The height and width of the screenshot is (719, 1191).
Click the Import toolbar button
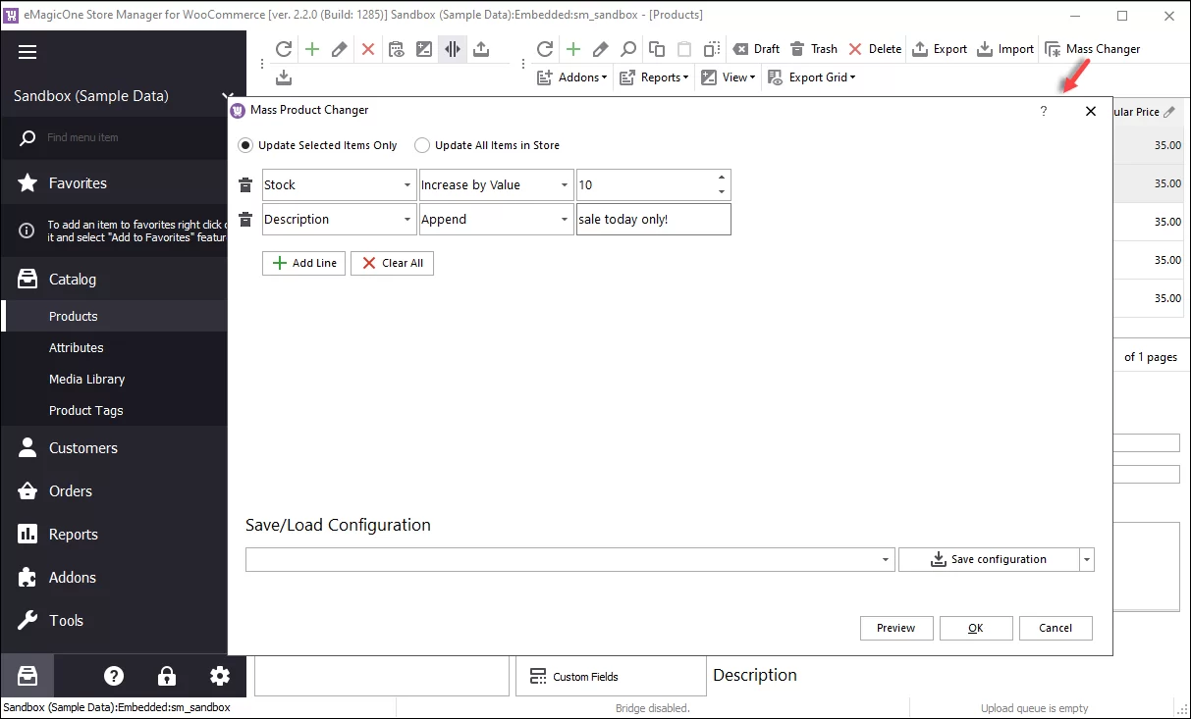click(x=1005, y=49)
